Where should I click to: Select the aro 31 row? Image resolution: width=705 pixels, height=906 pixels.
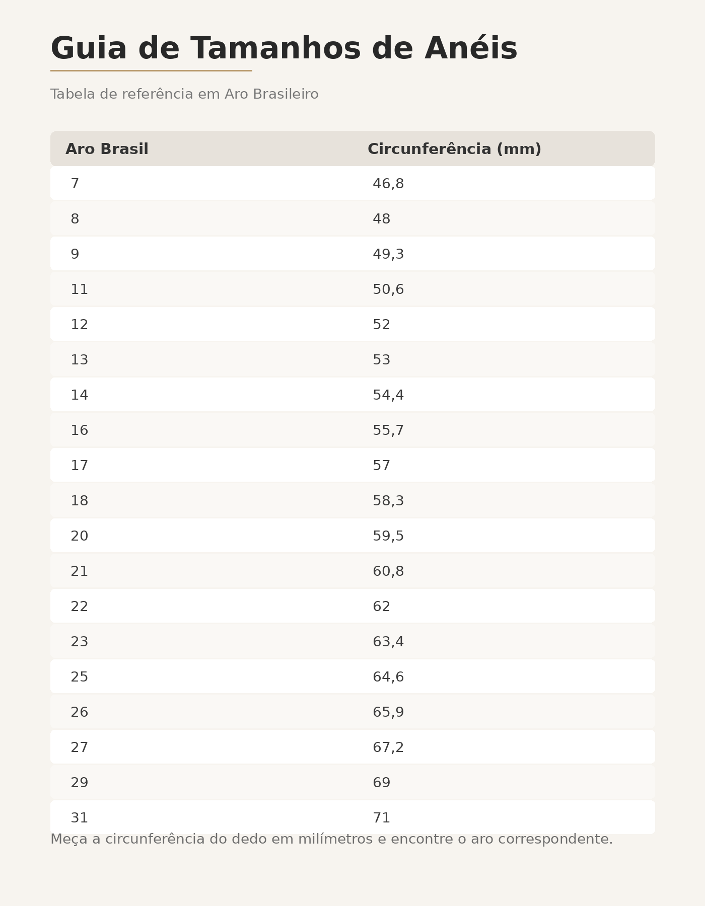point(352,817)
